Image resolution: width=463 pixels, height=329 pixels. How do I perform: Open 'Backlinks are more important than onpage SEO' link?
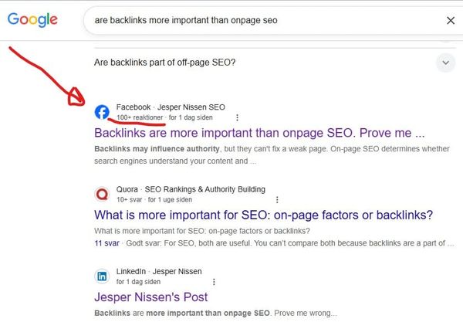[259, 133]
